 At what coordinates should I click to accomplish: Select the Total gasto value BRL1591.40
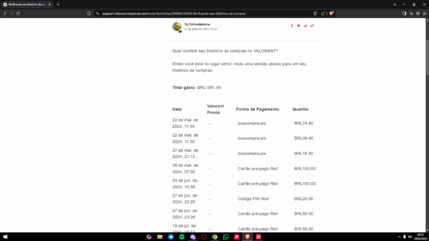(x=209, y=88)
